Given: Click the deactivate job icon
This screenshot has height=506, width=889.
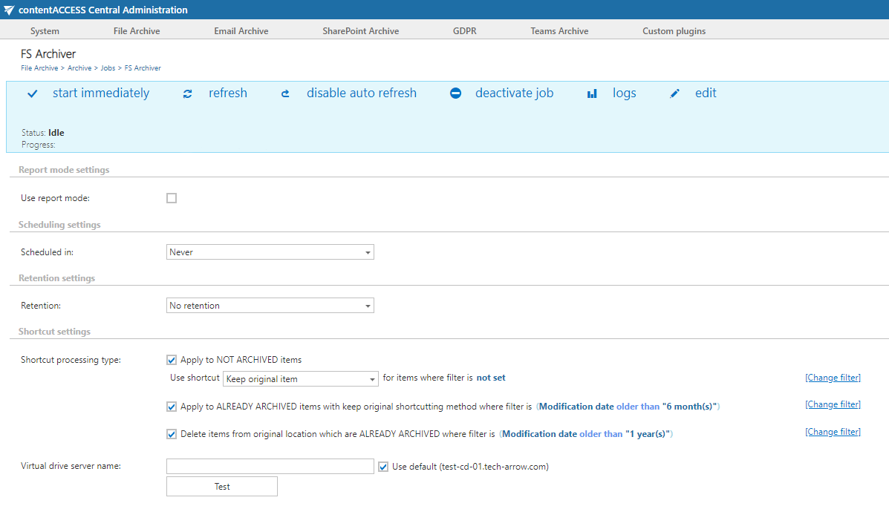Looking at the screenshot, I should pos(455,93).
